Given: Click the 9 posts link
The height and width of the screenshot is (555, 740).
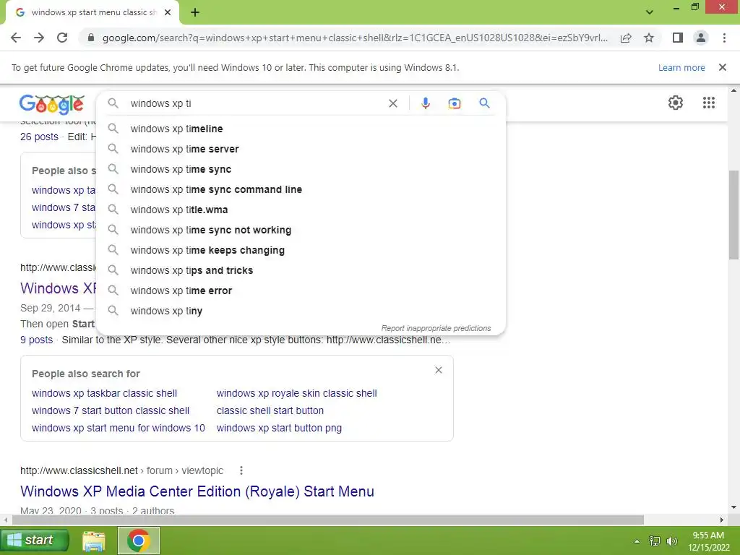Looking at the screenshot, I should (36, 340).
